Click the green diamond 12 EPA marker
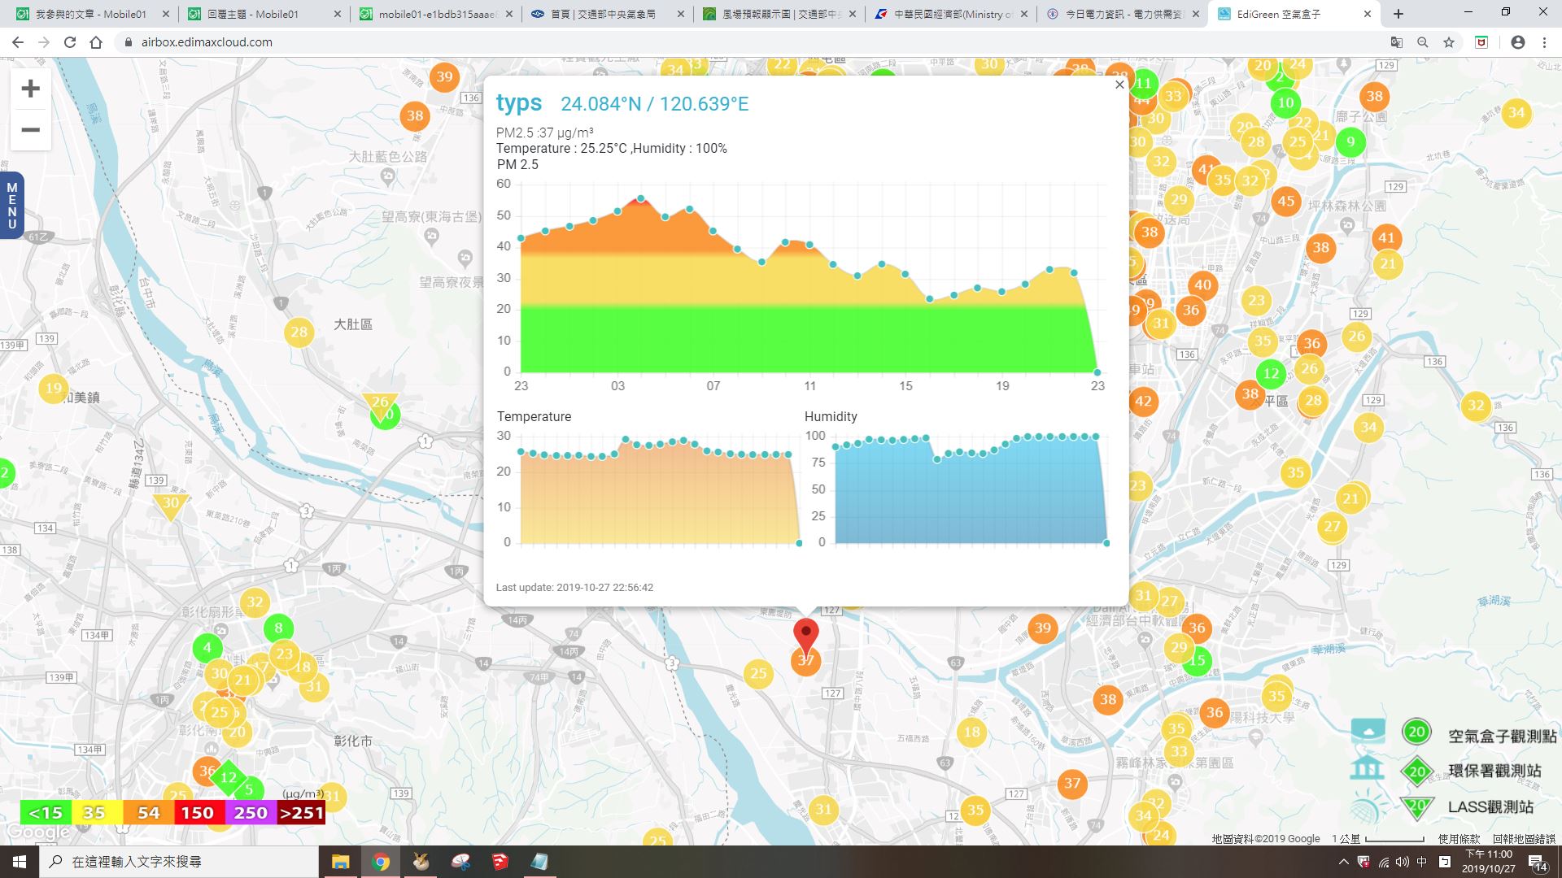This screenshot has height=878, width=1562. click(x=229, y=777)
